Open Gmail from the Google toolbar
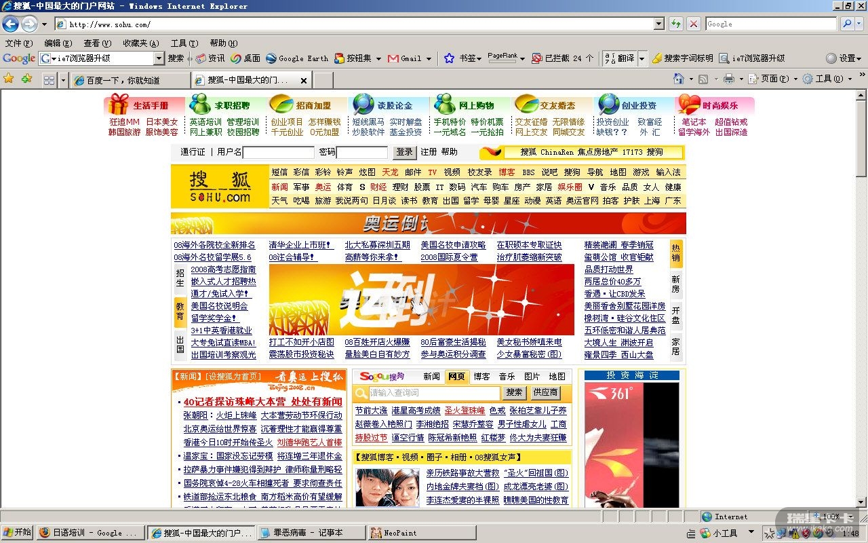Screen dimensions: 868x543 click(x=405, y=58)
